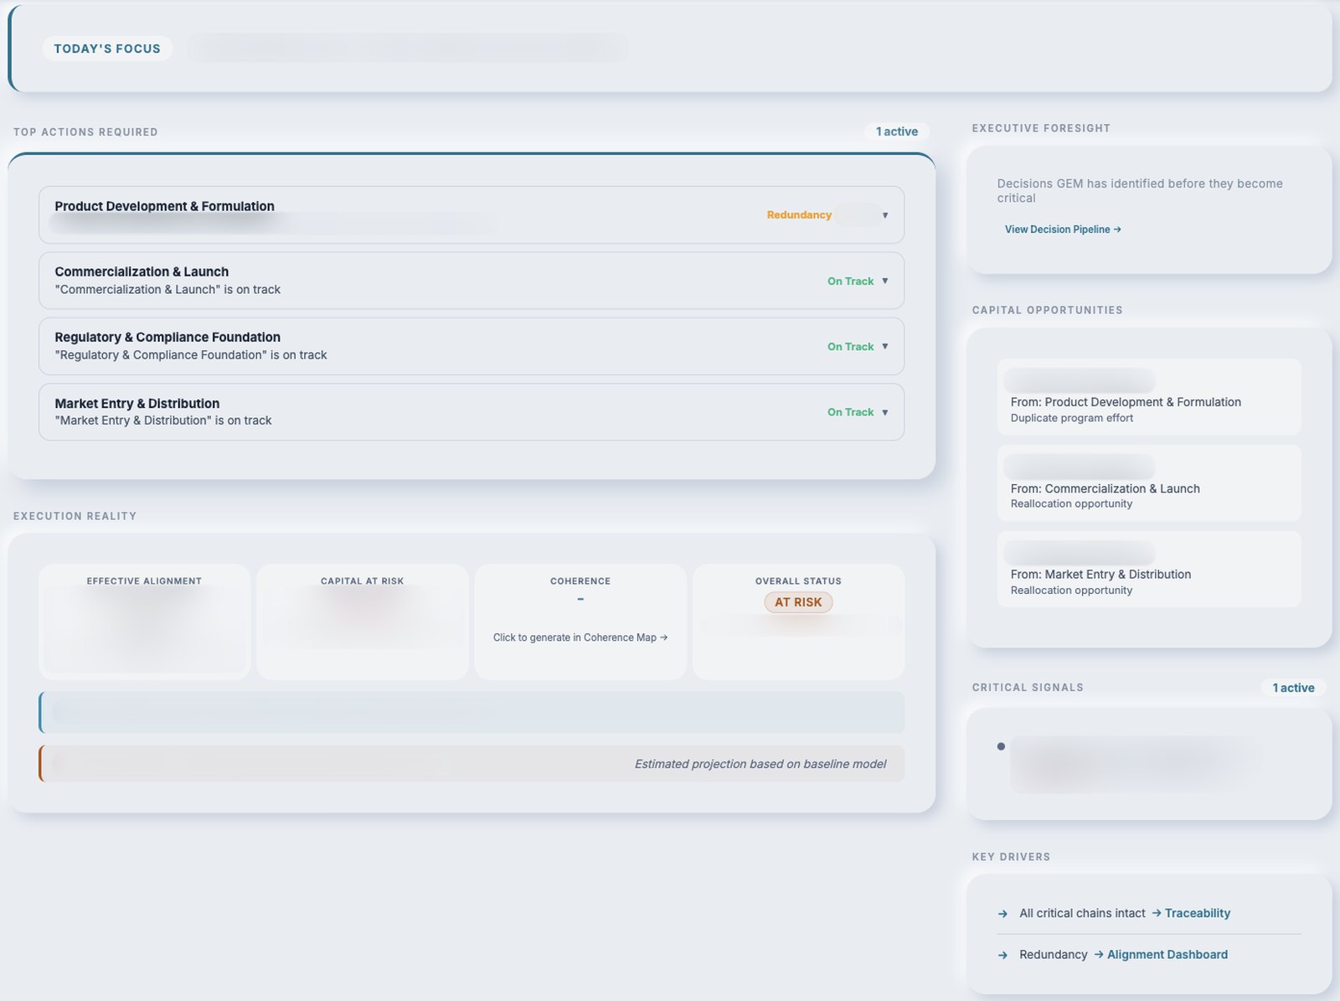Image resolution: width=1340 pixels, height=1001 pixels.
Task: Click the Regulatory & Compliance Foundation action title
Action: pyautogui.click(x=167, y=338)
